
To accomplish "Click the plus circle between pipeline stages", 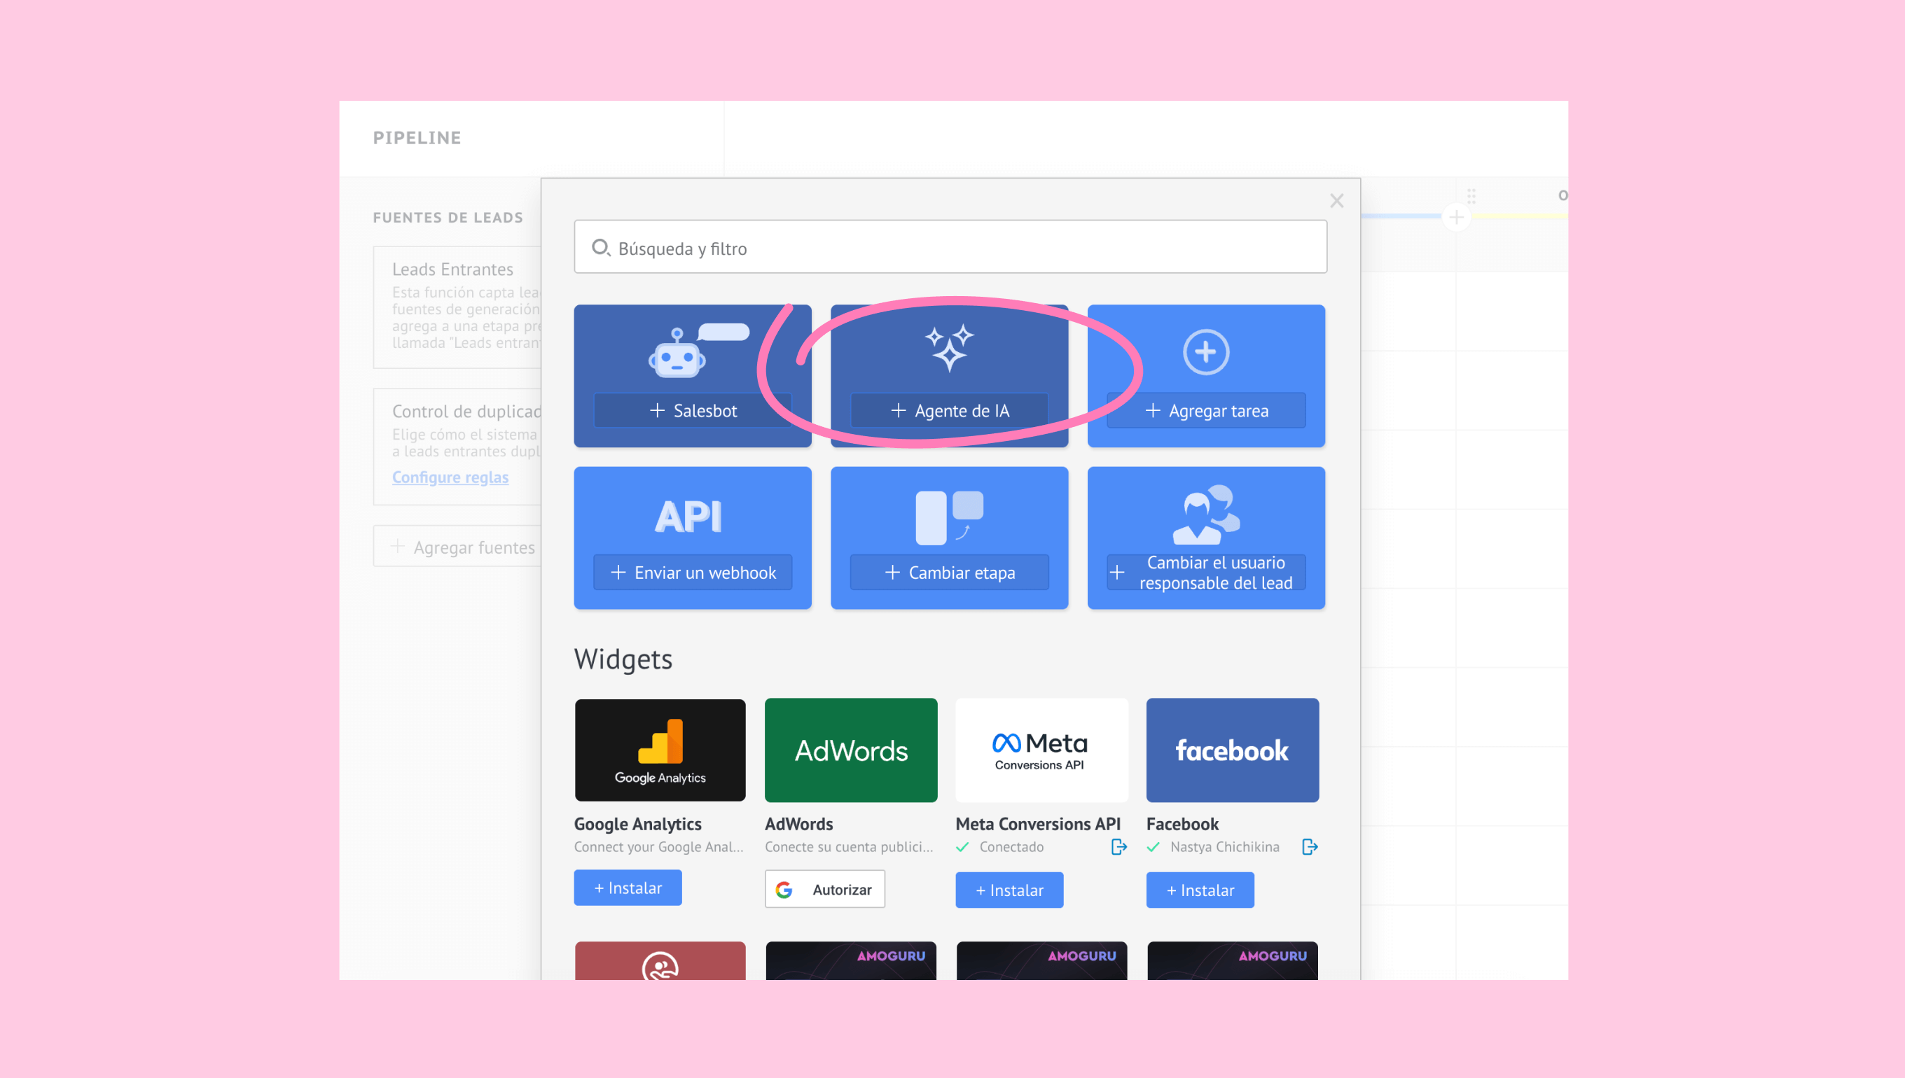I will (x=1456, y=217).
